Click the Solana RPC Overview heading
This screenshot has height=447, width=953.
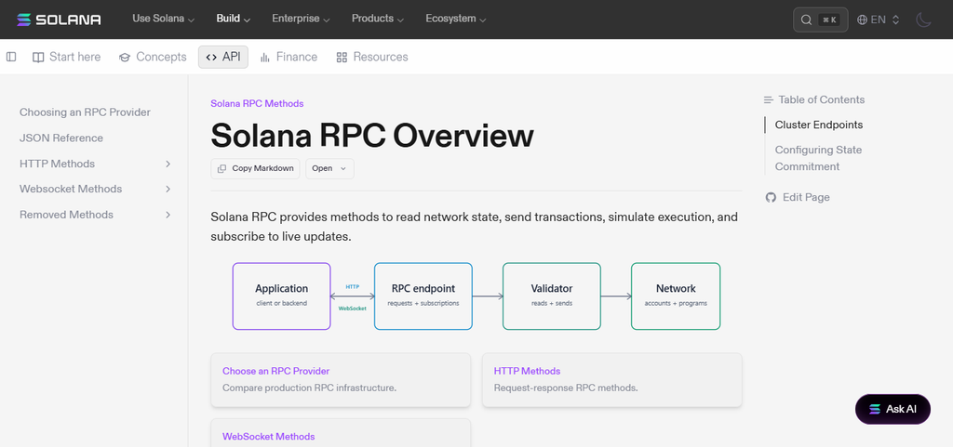(372, 136)
